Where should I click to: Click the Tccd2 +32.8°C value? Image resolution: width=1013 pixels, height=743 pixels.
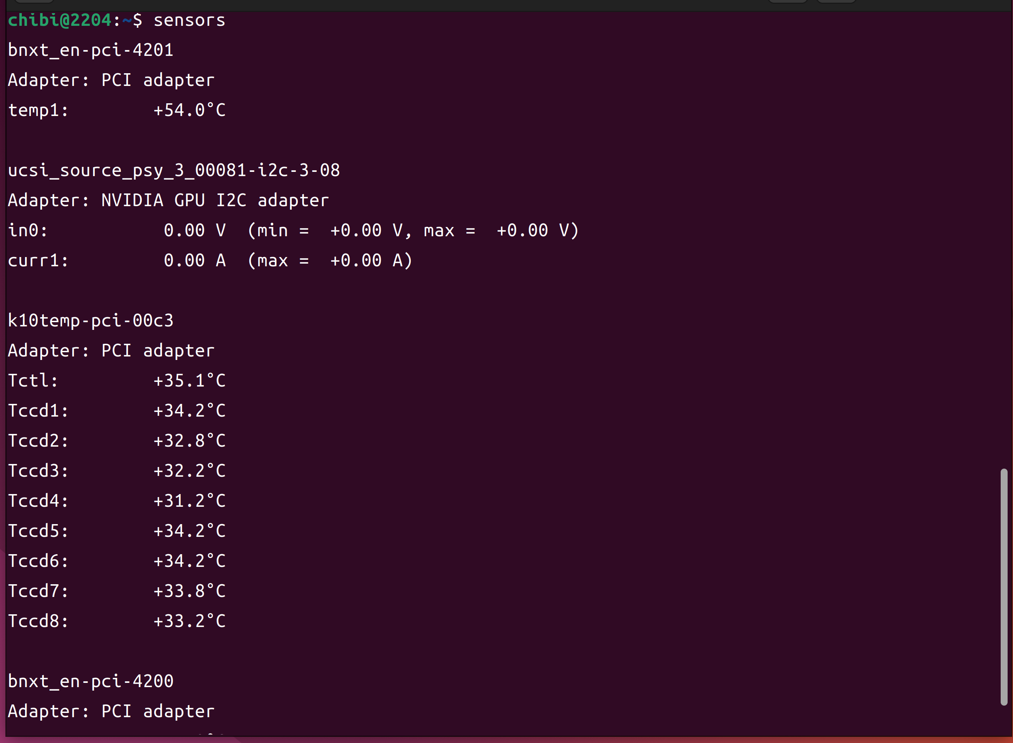tap(189, 441)
